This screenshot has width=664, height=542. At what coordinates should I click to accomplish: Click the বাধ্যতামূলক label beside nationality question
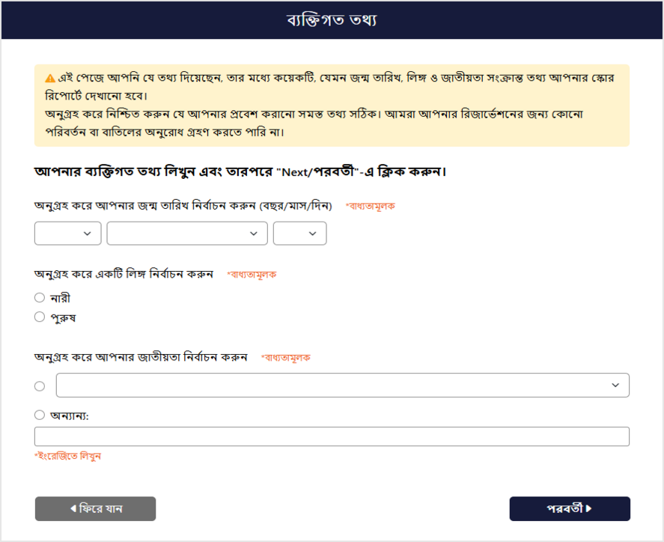(x=285, y=358)
